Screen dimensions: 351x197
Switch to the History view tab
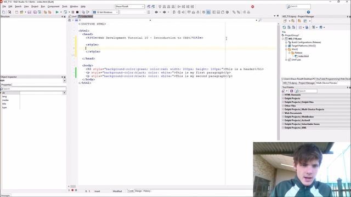[147, 191]
